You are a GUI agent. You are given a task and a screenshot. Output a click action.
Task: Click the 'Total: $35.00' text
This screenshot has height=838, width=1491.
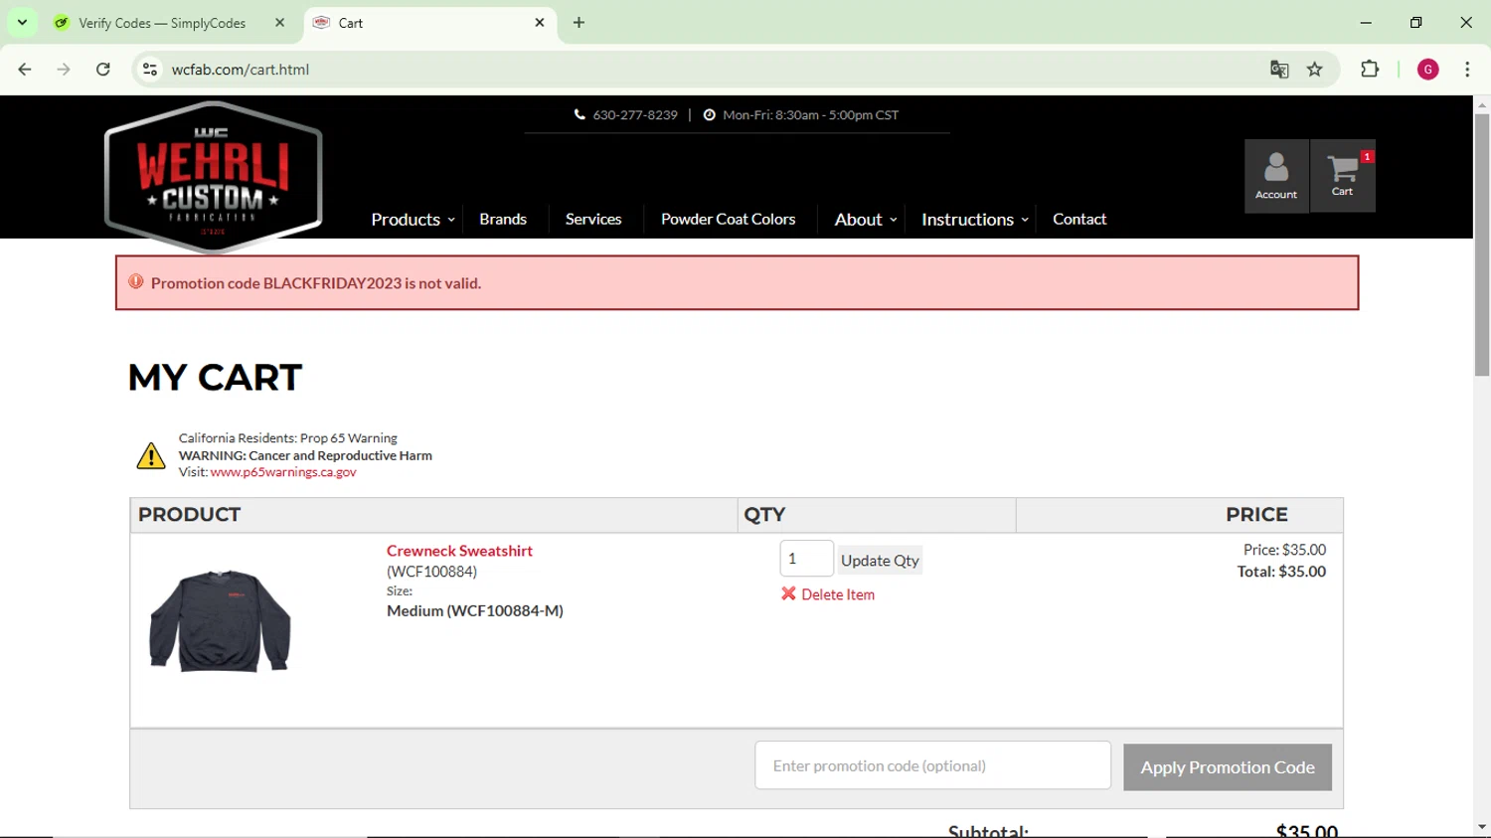pos(1281,572)
